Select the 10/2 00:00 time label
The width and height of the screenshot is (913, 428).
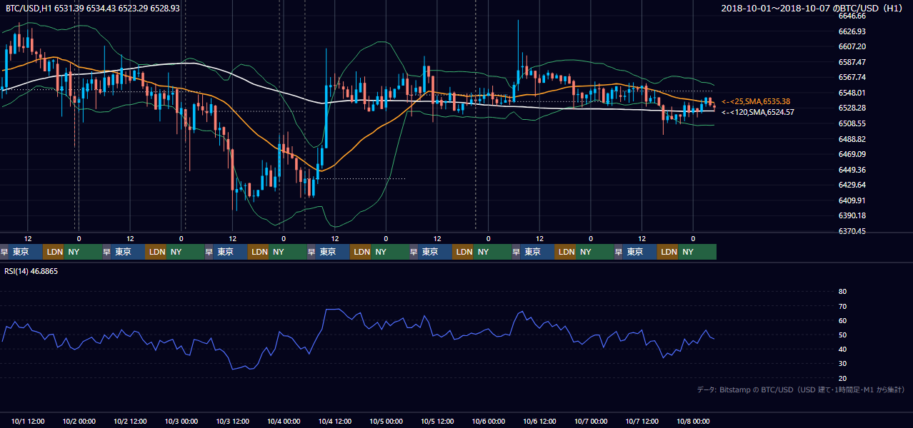click(79, 421)
